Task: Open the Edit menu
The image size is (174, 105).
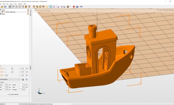Action: (x=4, y=4)
